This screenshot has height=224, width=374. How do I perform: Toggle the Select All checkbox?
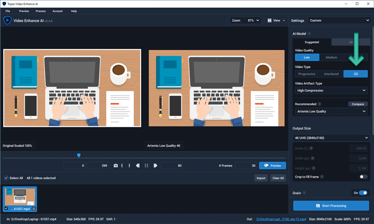point(6,178)
